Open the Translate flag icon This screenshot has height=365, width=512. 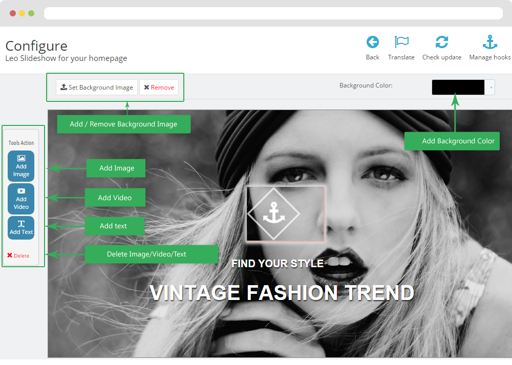click(x=401, y=42)
